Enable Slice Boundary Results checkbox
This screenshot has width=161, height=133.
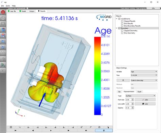[122, 26]
